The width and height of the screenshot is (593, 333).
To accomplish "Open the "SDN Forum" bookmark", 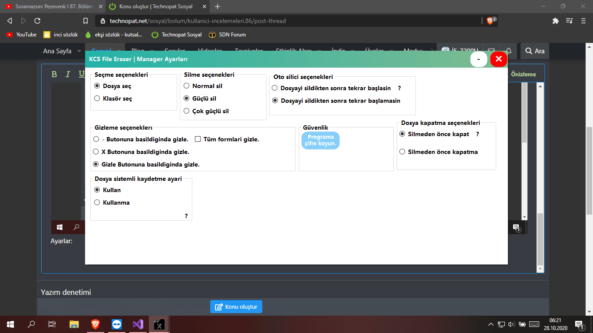I will pyautogui.click(x=227, y=35).
